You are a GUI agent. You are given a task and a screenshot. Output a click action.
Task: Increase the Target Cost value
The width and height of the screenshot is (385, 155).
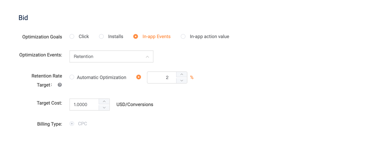(x=104, y=101)
